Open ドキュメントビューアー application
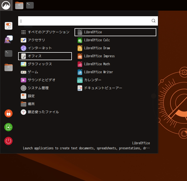 [x=115, y=88]
